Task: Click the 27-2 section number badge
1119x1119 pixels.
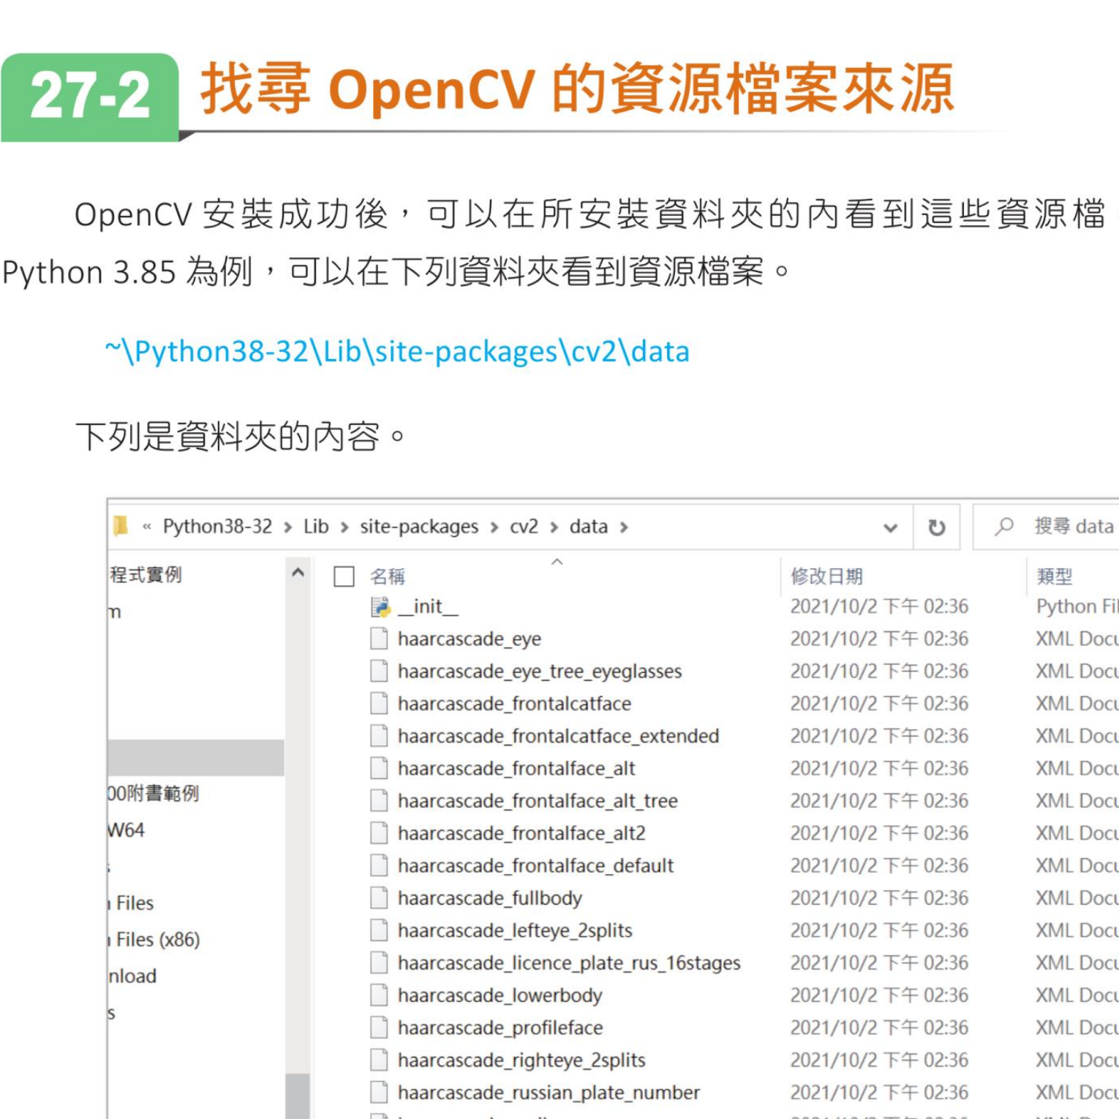Action: point(90,97)
